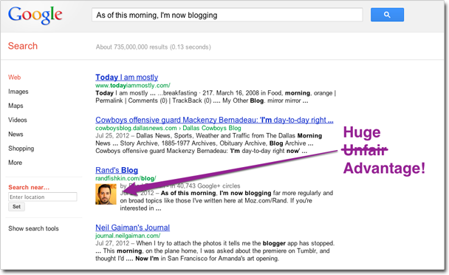The width and height of the screenshot is (449, 275).
Task: Switch to Videos results
Action: point(18,120)
